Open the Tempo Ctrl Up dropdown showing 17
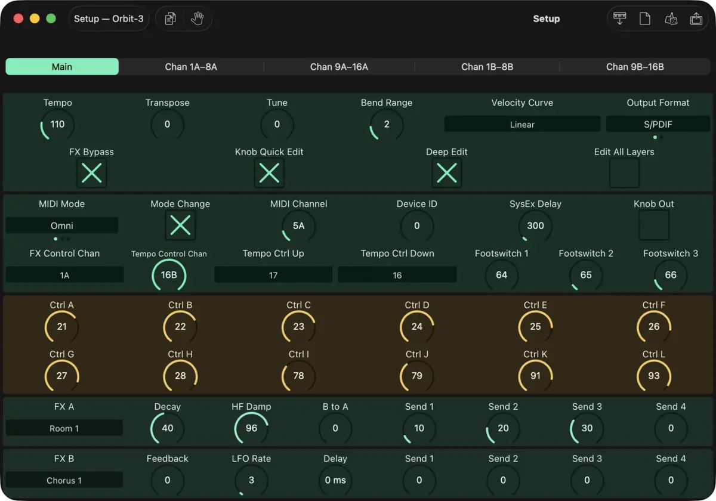The height and width of the screenshot is (501, 716). click(x=273, y=275)
